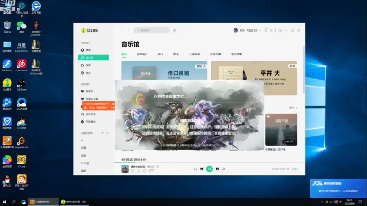Open the Windows Start menu
The width and height of the screenshot is (367, 206).
point(5,201)
